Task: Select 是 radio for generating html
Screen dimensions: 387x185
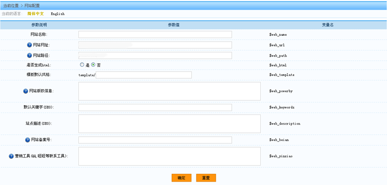Action: click(x=82, y=65)
